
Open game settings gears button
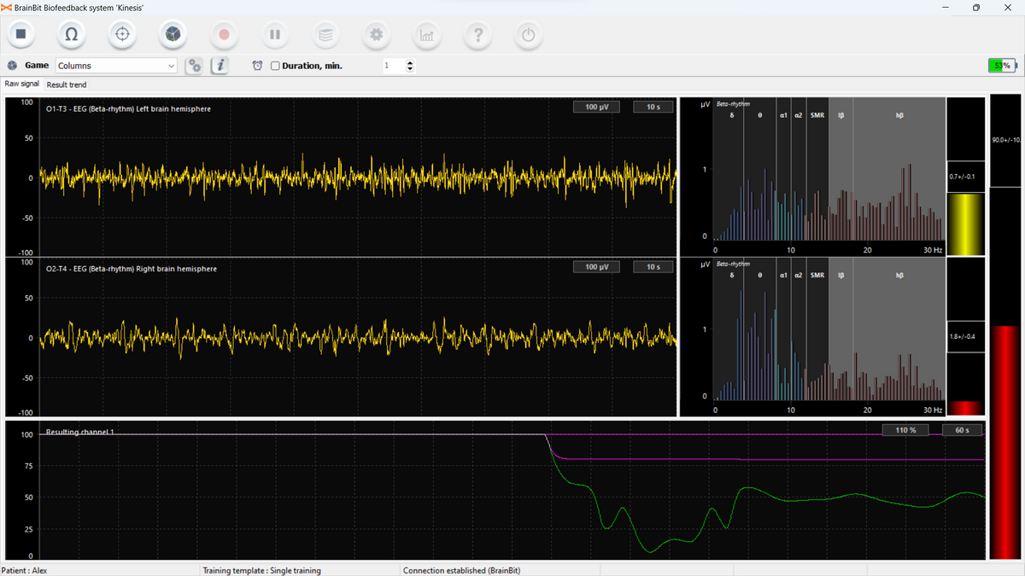[195, 66]
